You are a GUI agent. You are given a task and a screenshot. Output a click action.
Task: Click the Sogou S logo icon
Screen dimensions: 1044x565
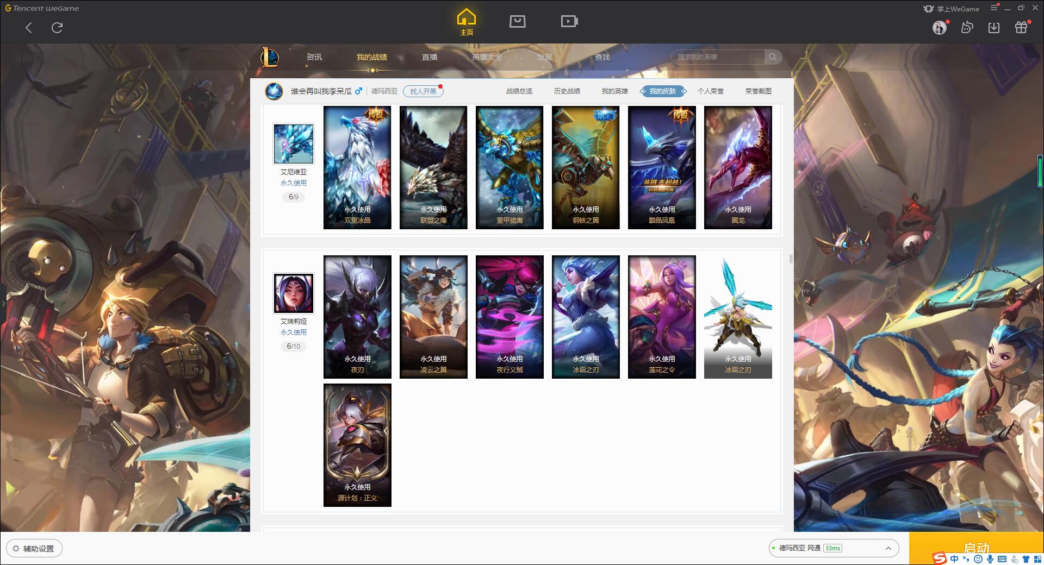(940, 558)
